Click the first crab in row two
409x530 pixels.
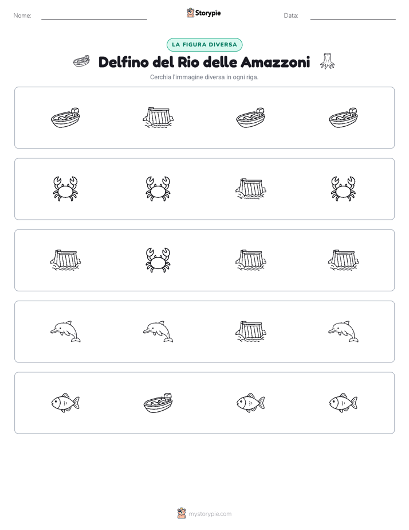point(65,189)
